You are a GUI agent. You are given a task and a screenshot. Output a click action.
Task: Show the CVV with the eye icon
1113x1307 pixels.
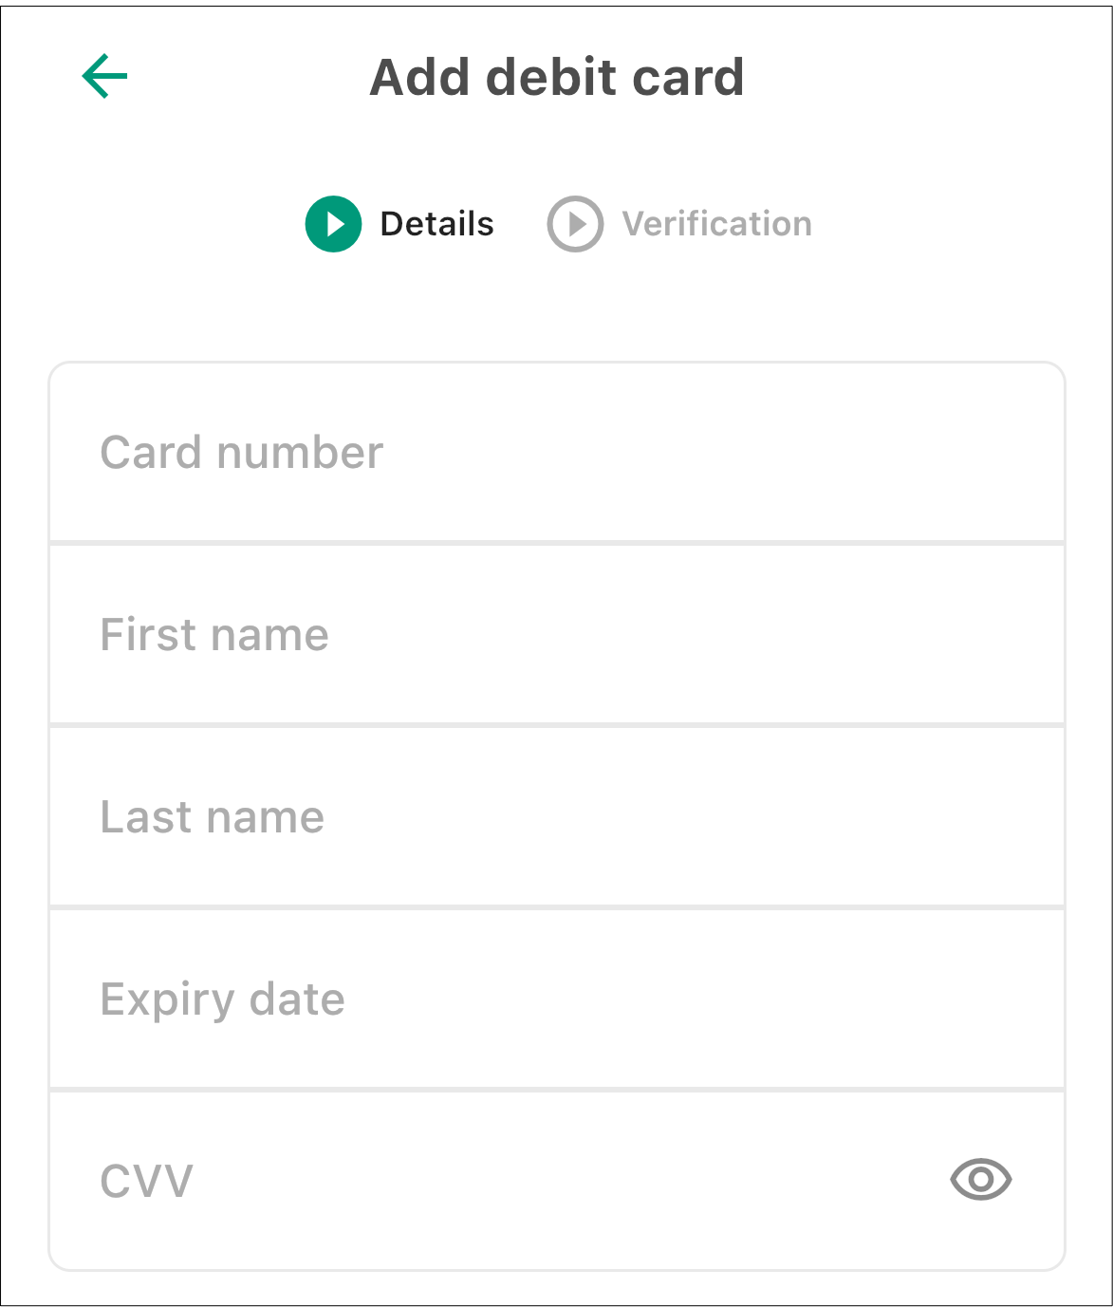[981, 1180]
